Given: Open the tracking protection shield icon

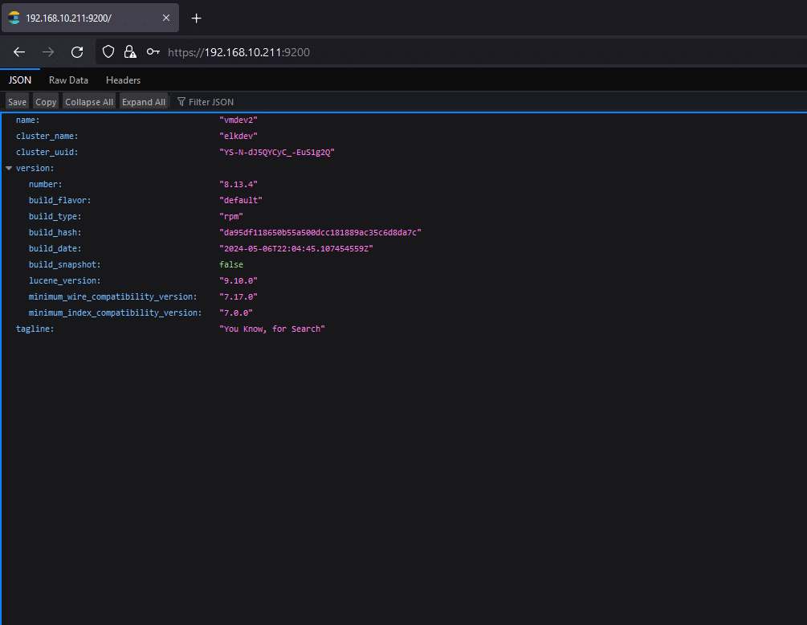Looking at the screenshot, I should coord(109,52).
